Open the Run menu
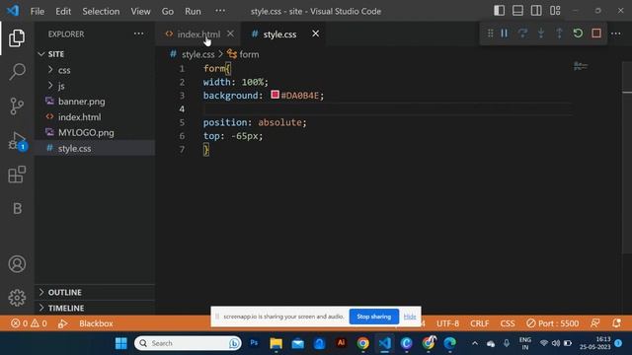Viewport: 632px width, 355px height. coord(193,11)
